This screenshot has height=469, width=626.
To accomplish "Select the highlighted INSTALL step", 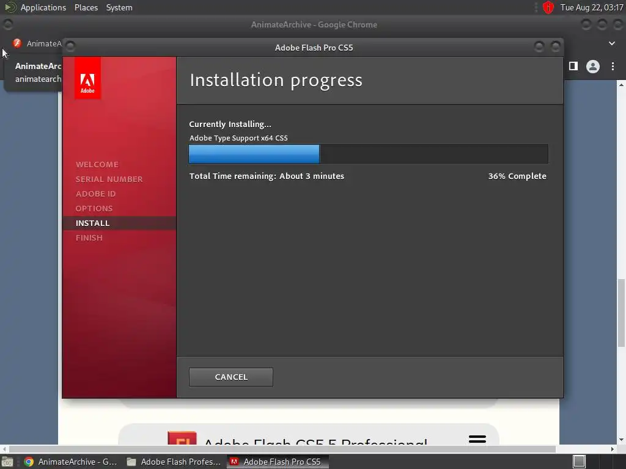I will click(119, 223).
